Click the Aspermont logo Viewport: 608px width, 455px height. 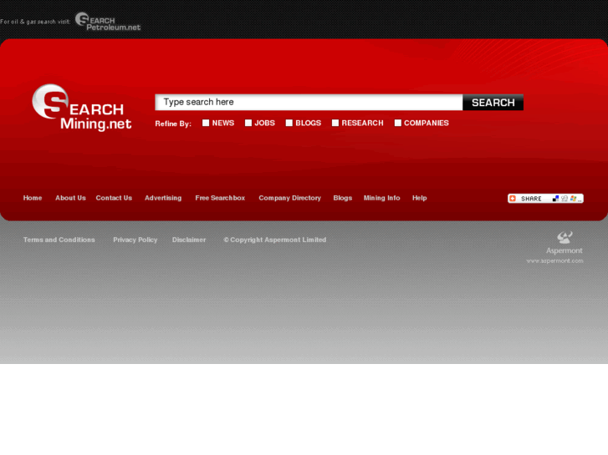tap(565, 243)
